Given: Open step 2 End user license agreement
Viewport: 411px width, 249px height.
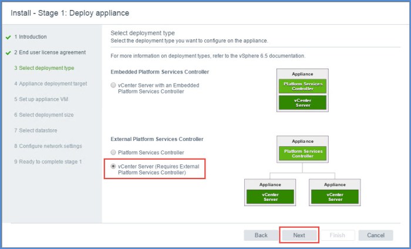Looking at the screenshot, I should click(x=50, y=52).
